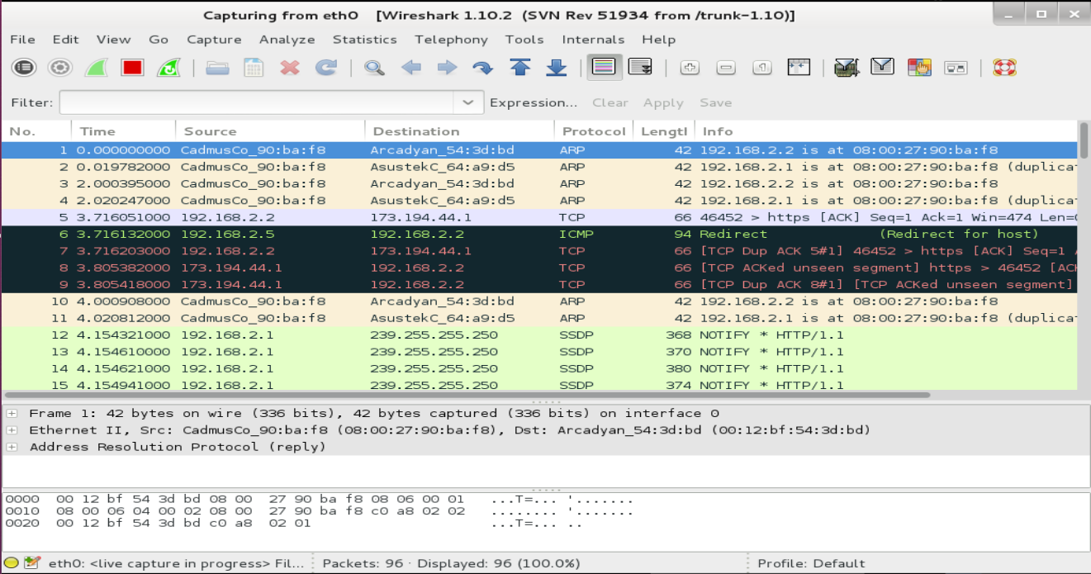
Task: Open the Statistics menu
Action: (364, 40)
